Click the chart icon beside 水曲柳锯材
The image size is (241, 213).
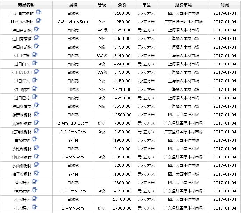(36, 165)
